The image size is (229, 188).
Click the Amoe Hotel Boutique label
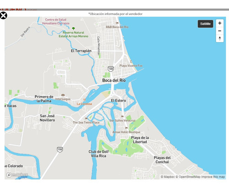(x=126, y=132)
